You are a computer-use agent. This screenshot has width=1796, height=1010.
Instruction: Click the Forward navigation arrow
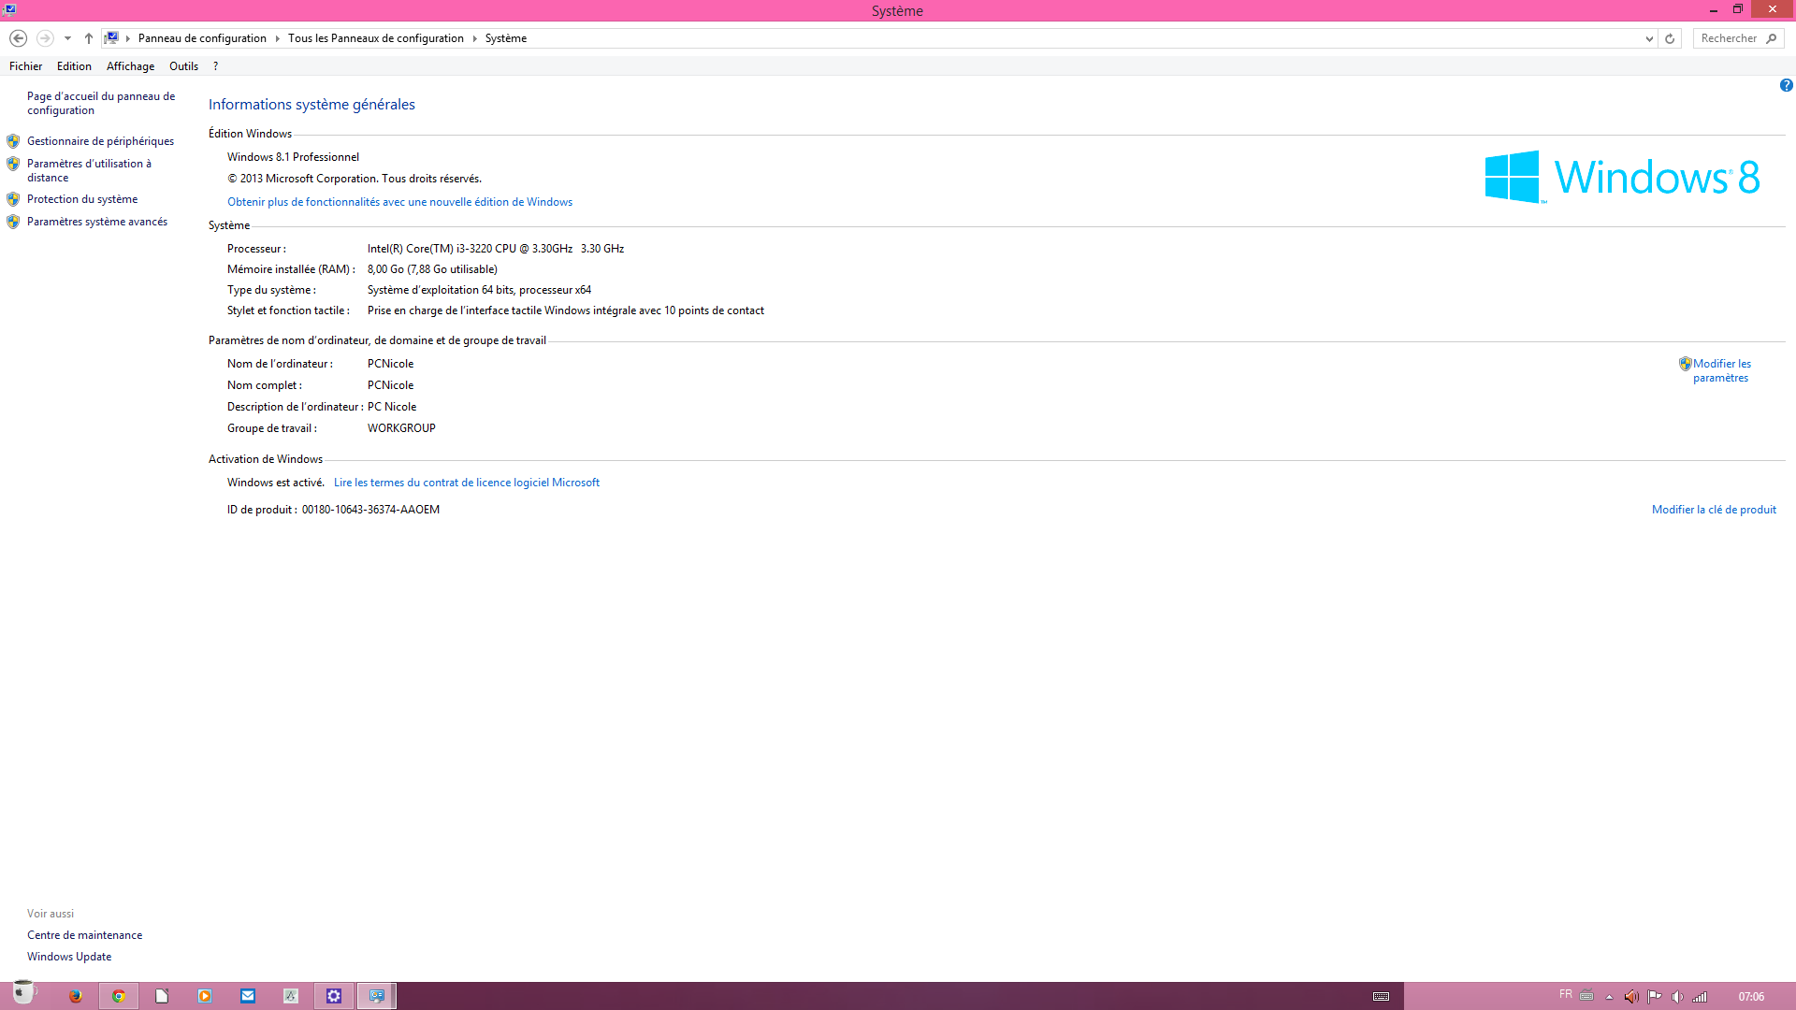(x=44, y=38)
